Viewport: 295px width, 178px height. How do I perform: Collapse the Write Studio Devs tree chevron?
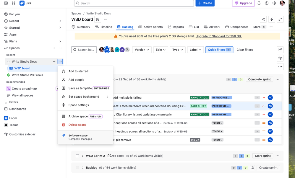click(x=8, y=61)
